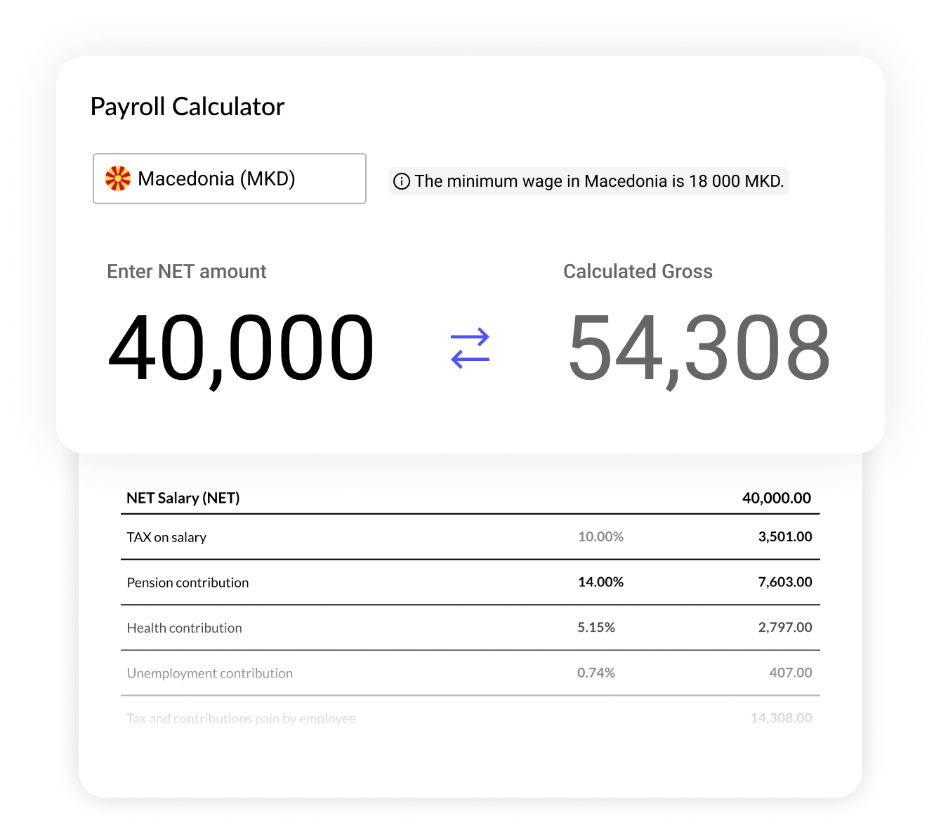
Task: Click the Calculated Gross label
Action: pos(638,272)
